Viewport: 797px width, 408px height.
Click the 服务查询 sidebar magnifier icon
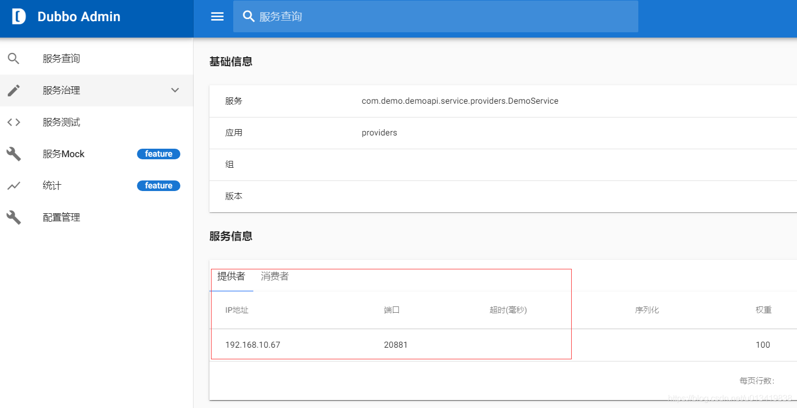[x=14, y=59]
